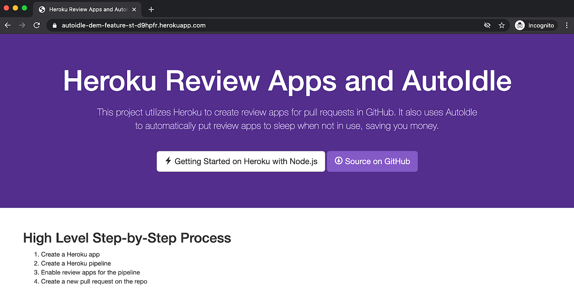
Task: Click the macOS red close window button
Action: tap(6, 8)
